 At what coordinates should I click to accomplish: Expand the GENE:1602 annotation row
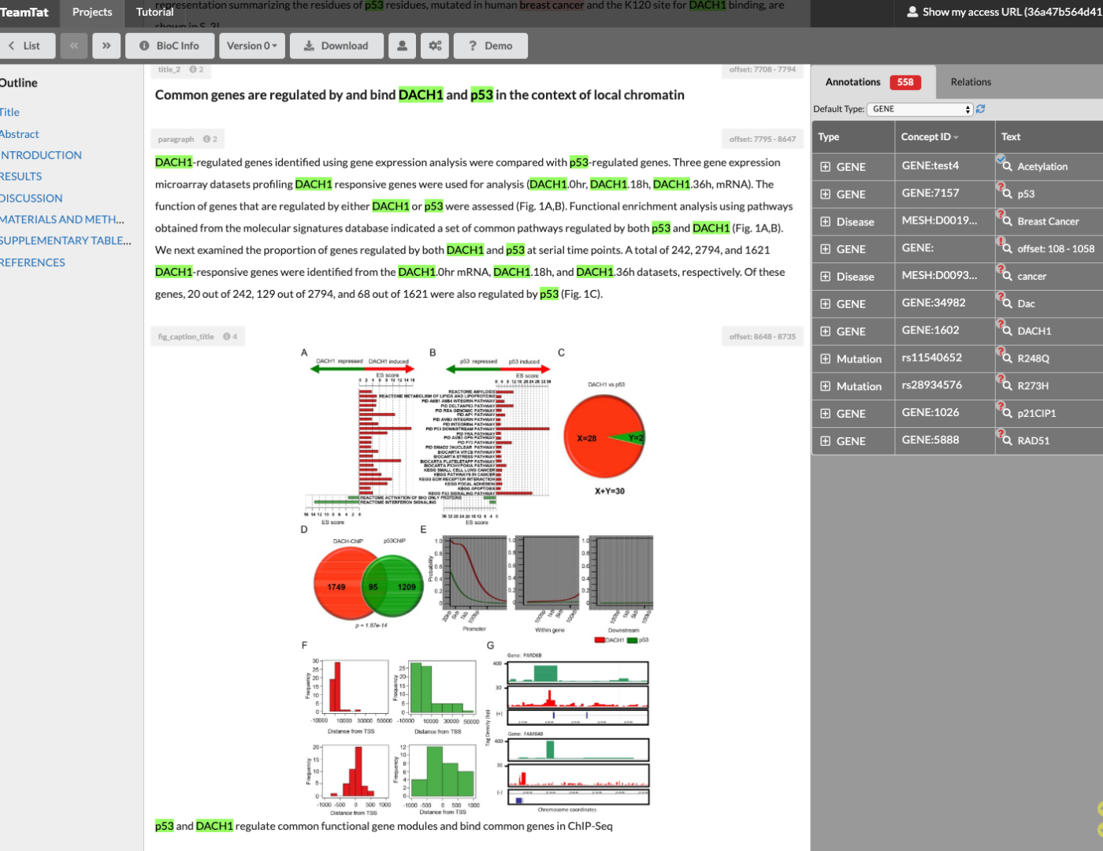point(825,331)
